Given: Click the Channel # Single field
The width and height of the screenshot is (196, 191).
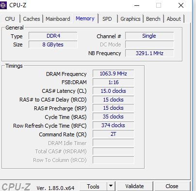Looking at the screenshot, I should pos(149,36).
